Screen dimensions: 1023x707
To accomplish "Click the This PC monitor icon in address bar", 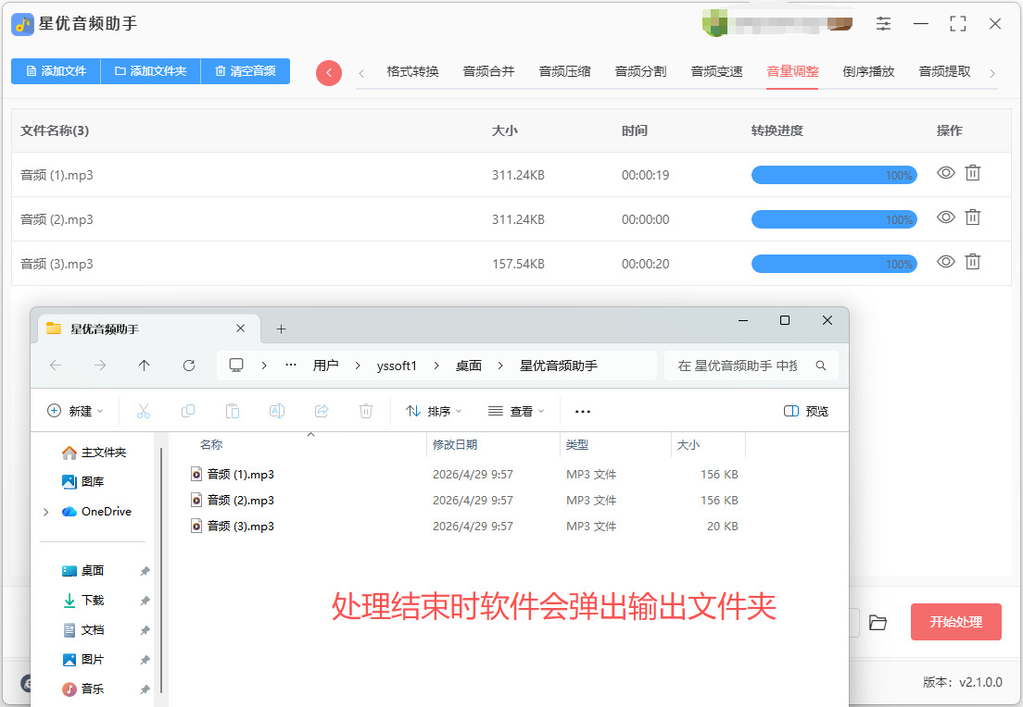I will (236, 365).
